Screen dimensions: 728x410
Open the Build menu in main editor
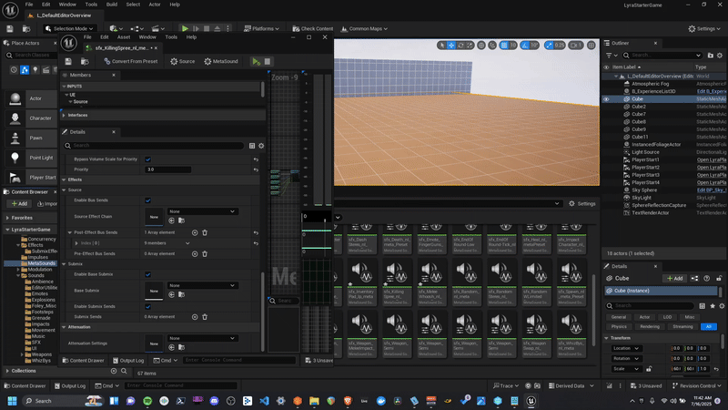coord(111,5)
